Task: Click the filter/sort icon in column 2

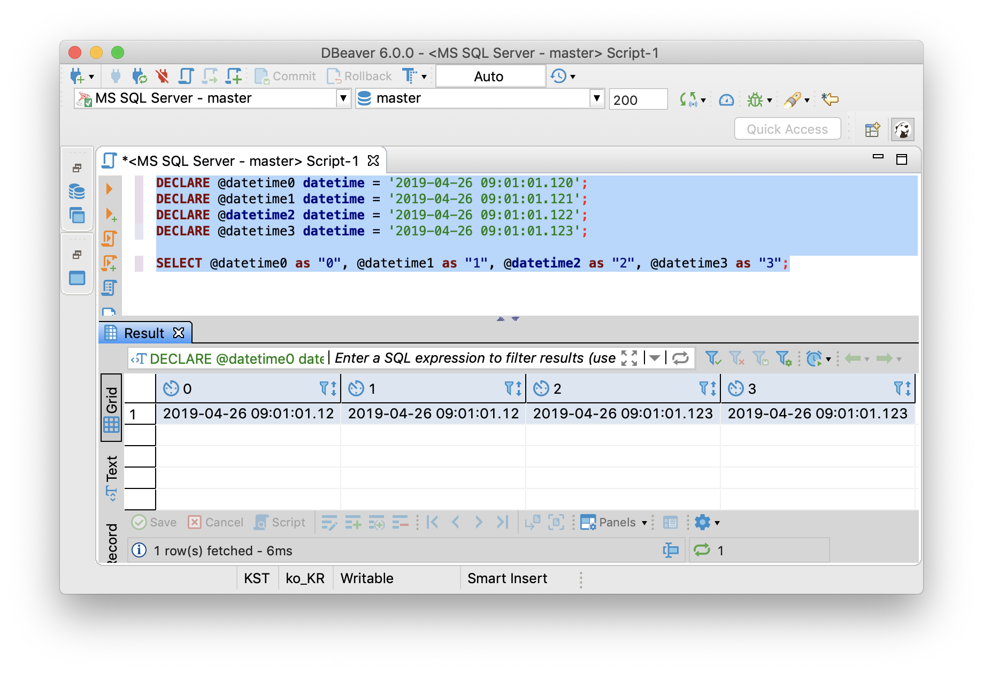Action: 708,388
